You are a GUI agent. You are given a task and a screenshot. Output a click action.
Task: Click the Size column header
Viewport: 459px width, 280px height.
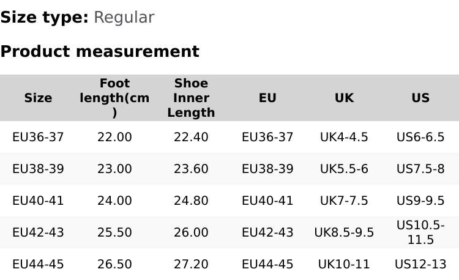coord(38,98)
